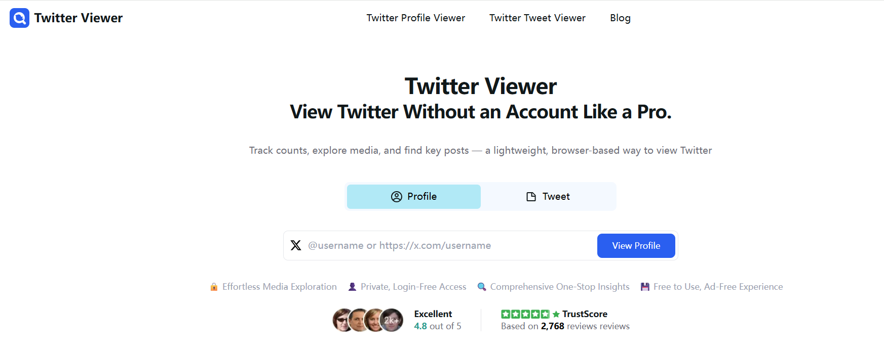Click the document icon inside the Tweet tab

click(x=530, y=196)
